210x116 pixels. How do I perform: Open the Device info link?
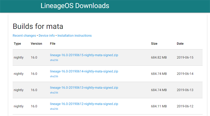click(47, 35)
